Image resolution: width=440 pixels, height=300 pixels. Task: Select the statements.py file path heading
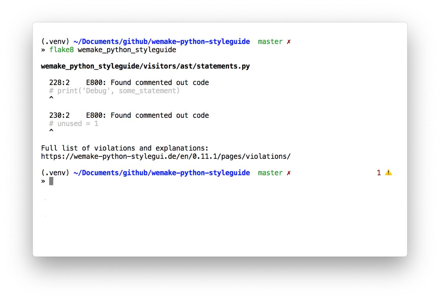145,66
